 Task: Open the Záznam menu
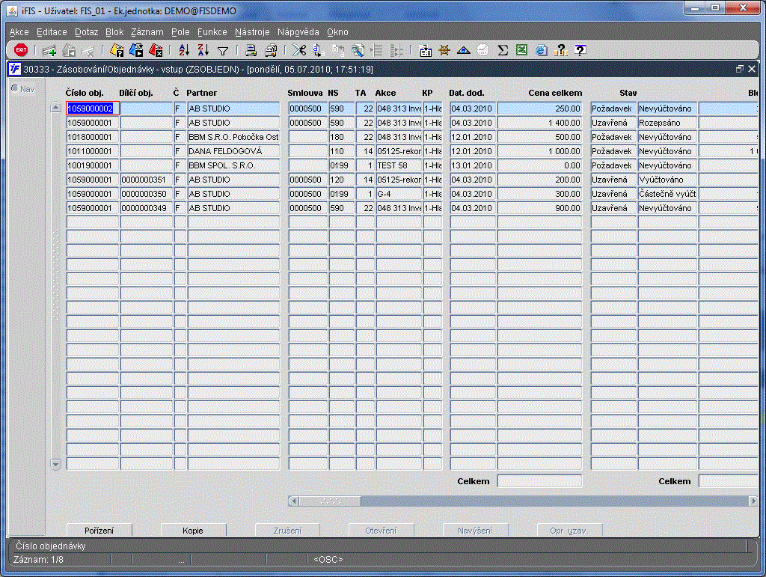(x=147, y=32)
